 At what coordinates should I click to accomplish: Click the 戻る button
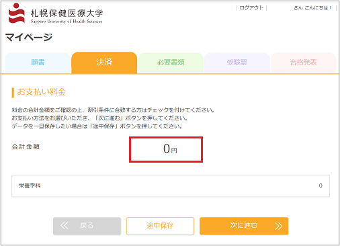[x=87, y=226]
